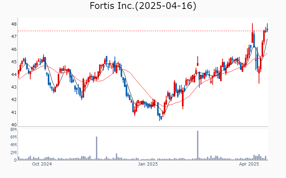
Task: Click the price axis label 45
Action: [14, 62]
